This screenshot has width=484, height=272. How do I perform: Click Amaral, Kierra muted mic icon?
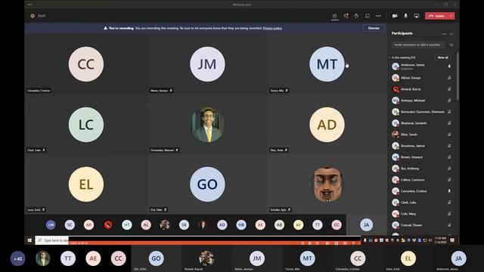[x=449, y=89]
